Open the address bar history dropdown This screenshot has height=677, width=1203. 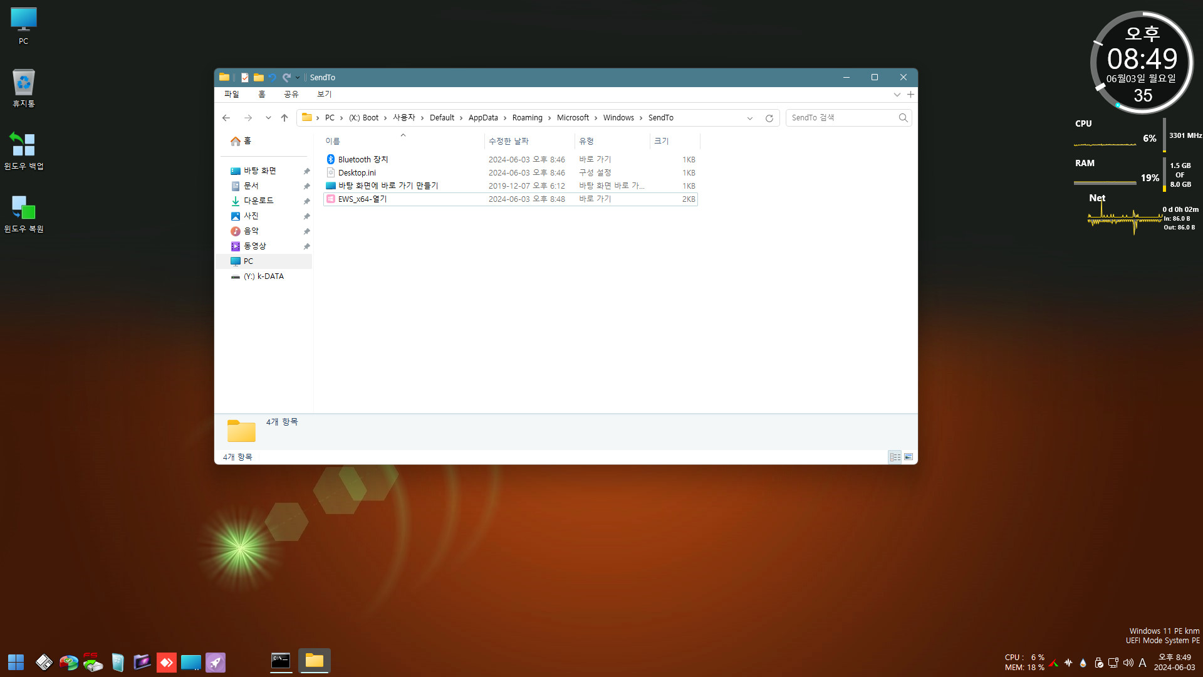pyautogui.click(x=749, y=118)
